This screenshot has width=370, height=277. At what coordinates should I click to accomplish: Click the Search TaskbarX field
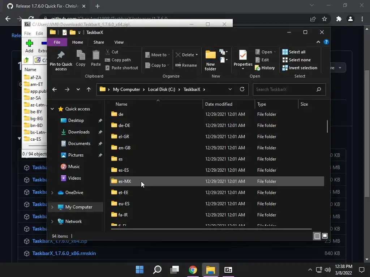pos(289,89)
